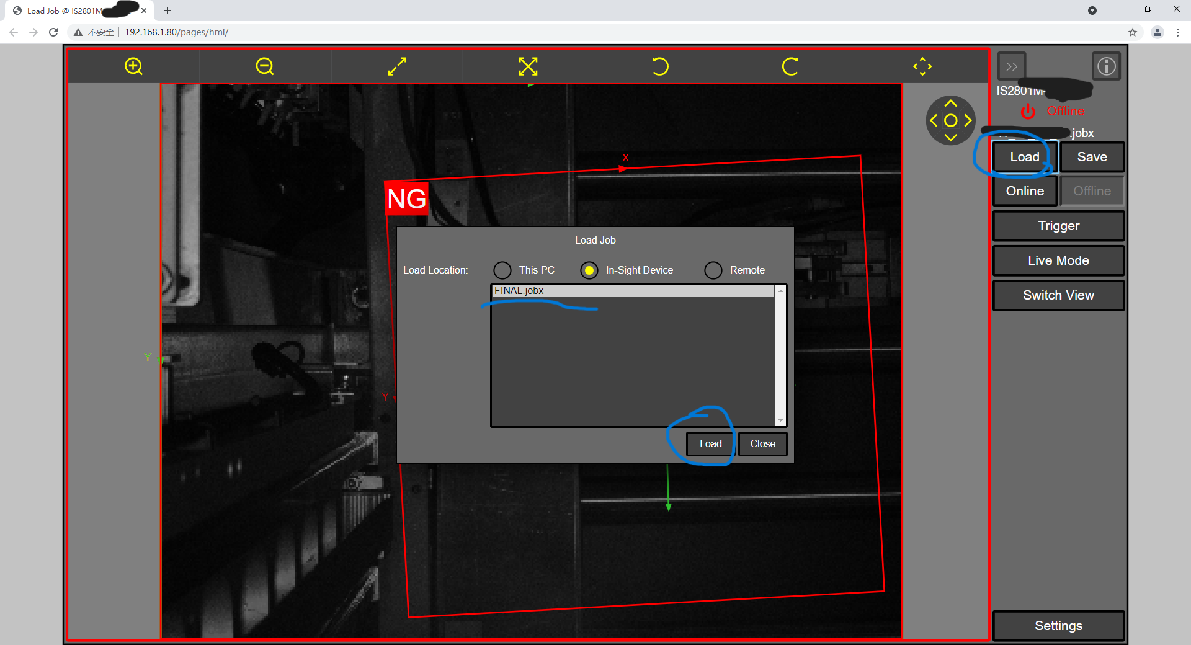Click the zoom out magnifier icon
The image size is (1191, 645).
pos(265,66)
